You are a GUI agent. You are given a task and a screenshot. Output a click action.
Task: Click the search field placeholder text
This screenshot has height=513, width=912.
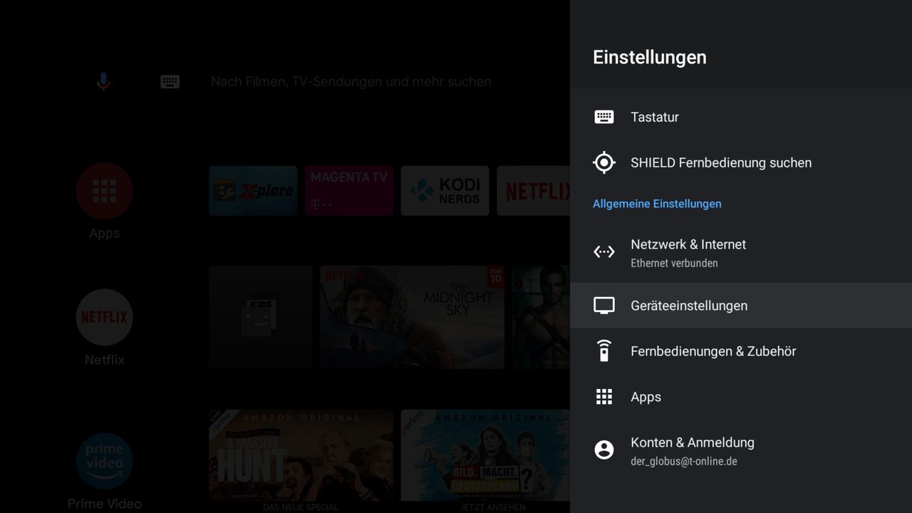coord(351,82)
